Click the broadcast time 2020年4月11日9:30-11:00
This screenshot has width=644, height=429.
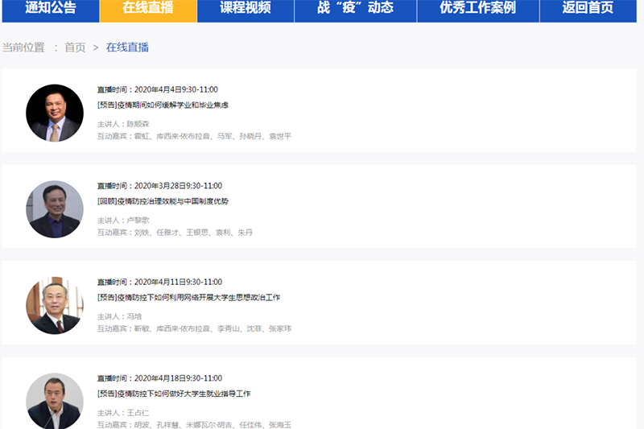coord(159,283)
